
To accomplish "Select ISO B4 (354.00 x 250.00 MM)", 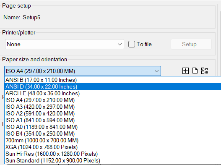I will coord(113,134).
